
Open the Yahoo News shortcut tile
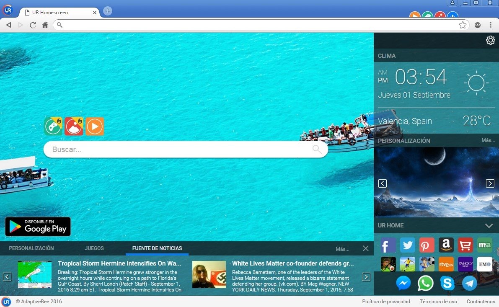(x=465, y=264)
